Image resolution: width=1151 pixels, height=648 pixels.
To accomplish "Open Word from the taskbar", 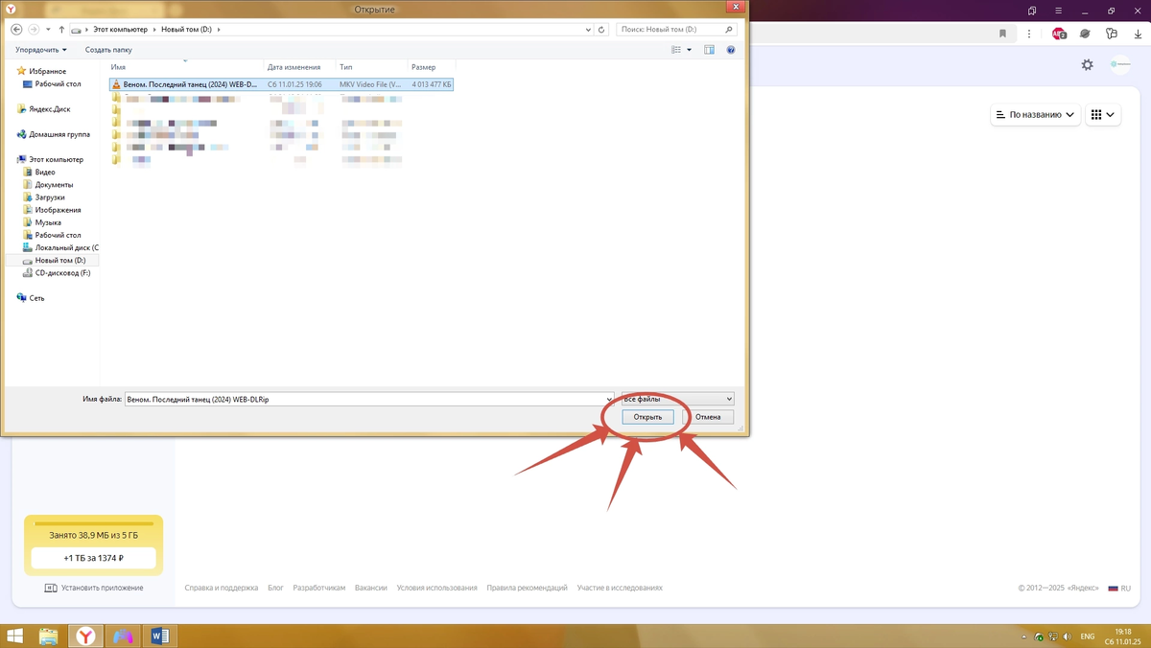I will 160,636.
